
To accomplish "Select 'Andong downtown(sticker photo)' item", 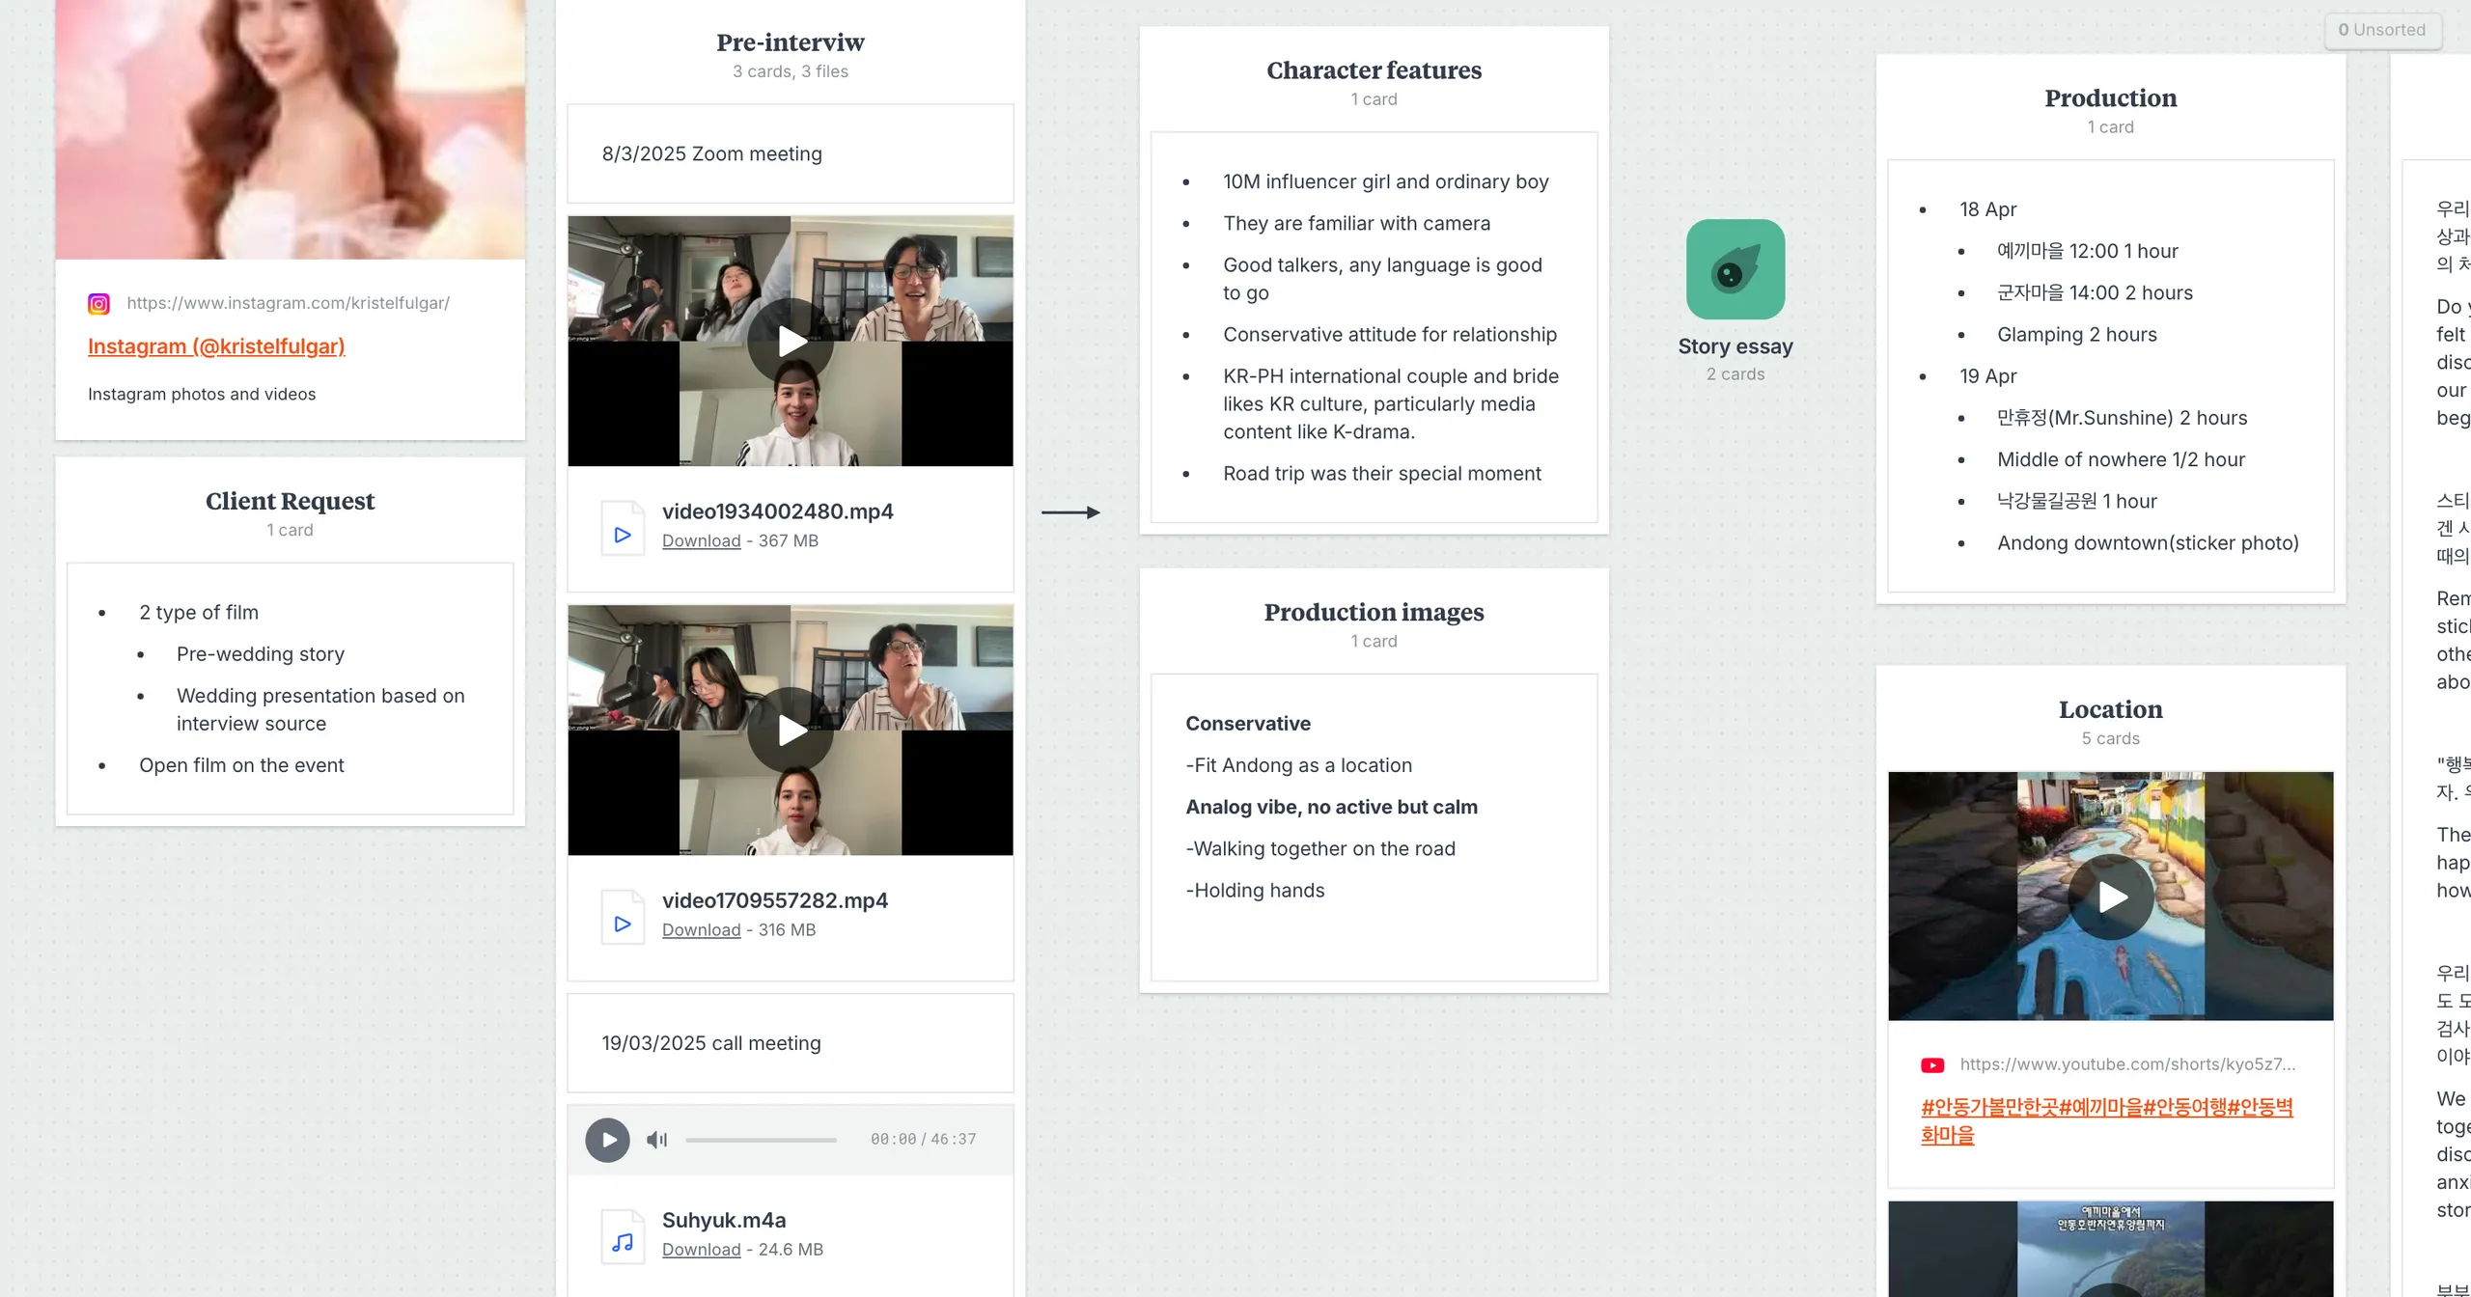I will point(2148,543).
